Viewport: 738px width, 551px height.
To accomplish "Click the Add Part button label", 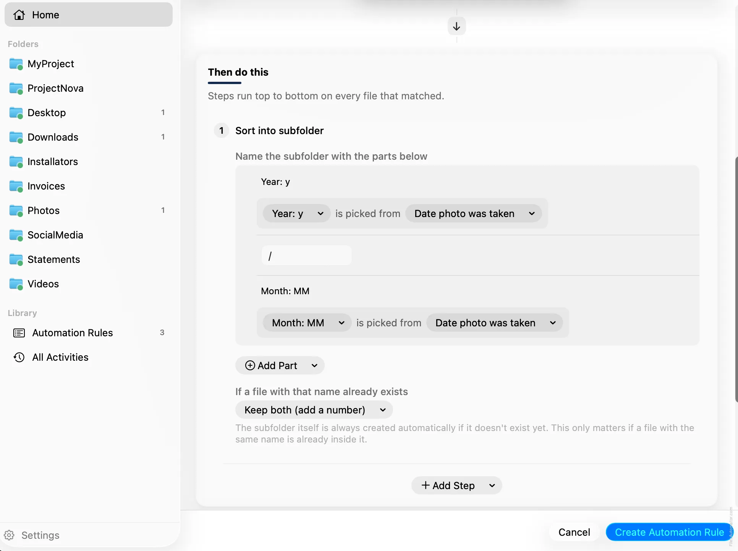I will (277, 366).
